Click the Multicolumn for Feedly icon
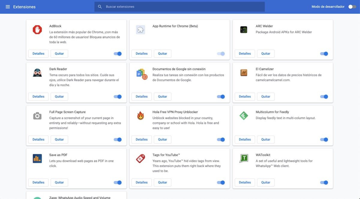Viewport: 360px width, 199px height. click(x=244, y=116)
